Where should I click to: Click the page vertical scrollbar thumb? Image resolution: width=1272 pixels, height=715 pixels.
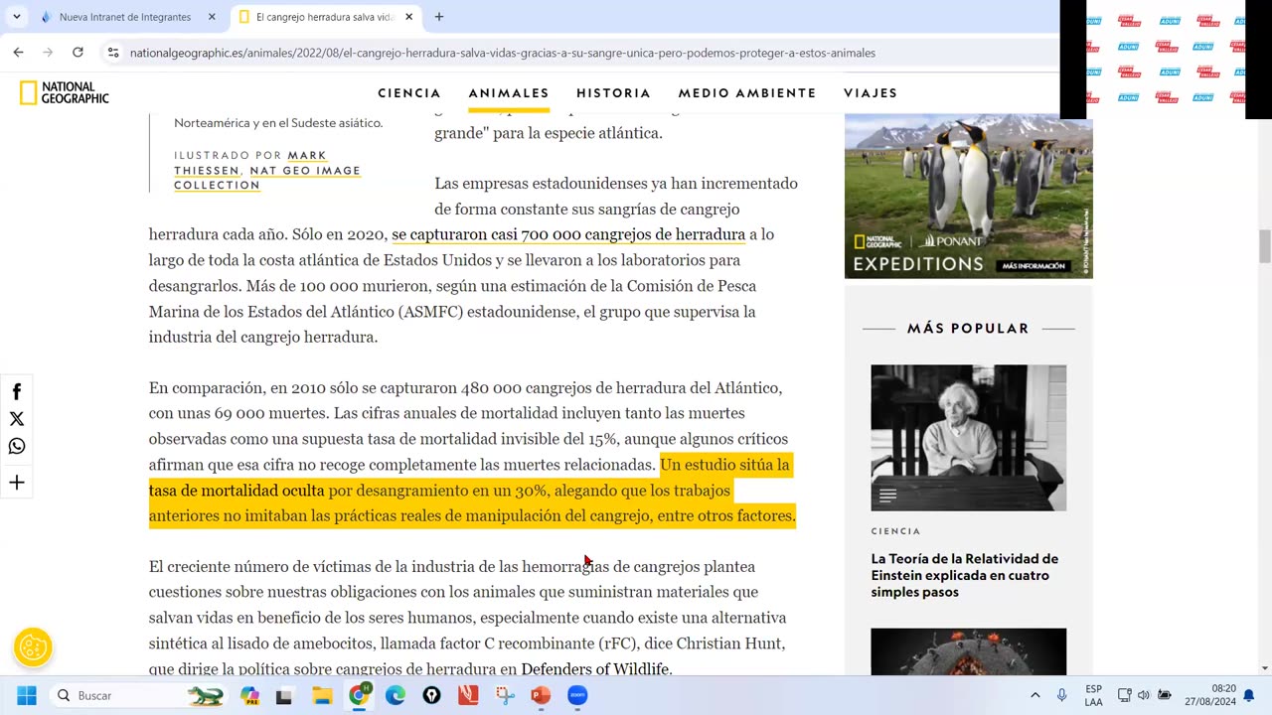tap(1265, 245)
